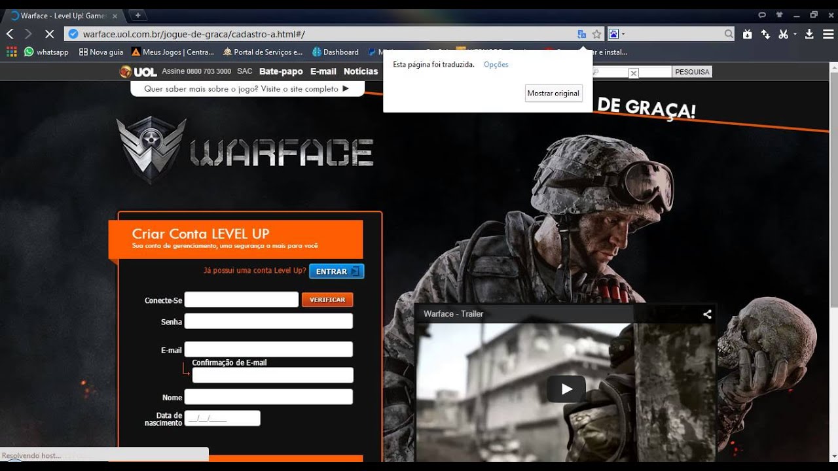This screenshot has height=471, width=838.
Task: Click 'Visite o site completo' banner
Action: [247, 88]
